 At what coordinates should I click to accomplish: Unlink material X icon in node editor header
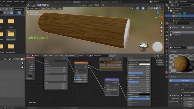(115, 56)
